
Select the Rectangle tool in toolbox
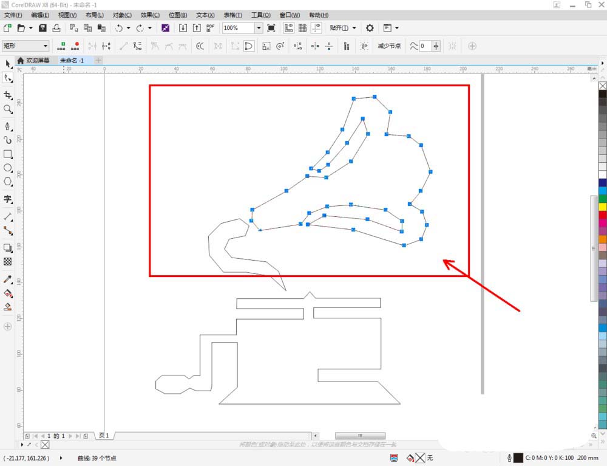(8, 154)
